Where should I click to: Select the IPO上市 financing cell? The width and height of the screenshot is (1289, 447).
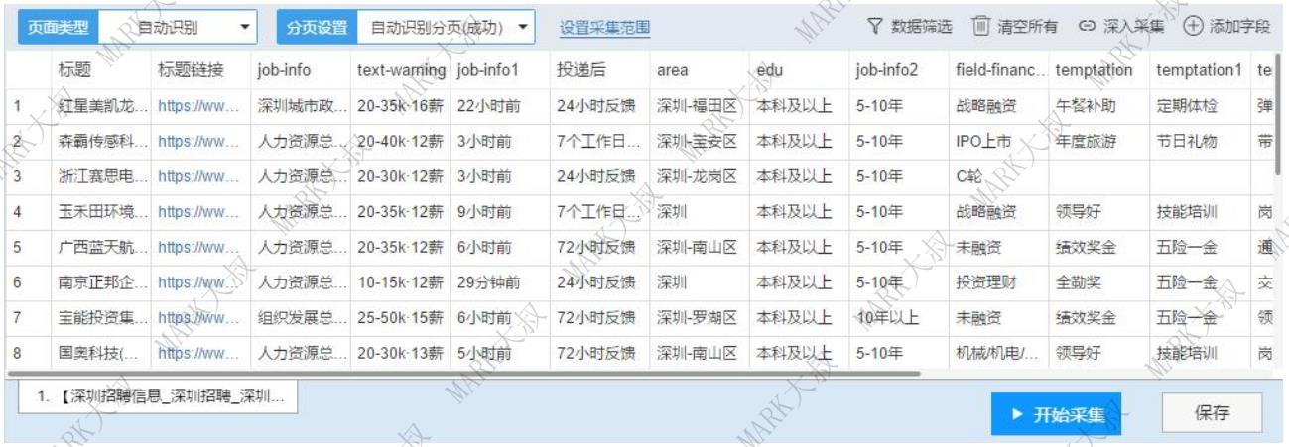[x=999, y=142]
